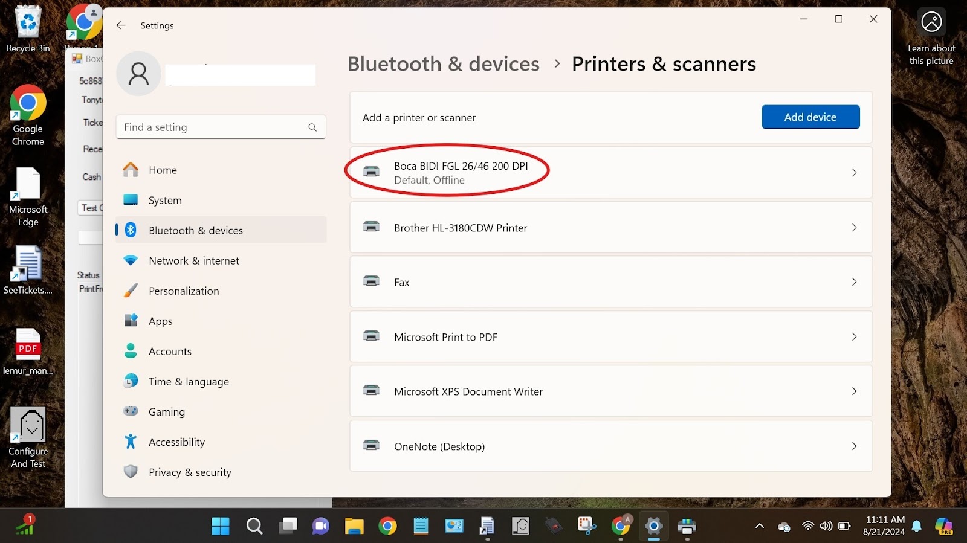
Task: Expand the Microsoft XPS Document Writer chevron
Action: tap(854, 391)
